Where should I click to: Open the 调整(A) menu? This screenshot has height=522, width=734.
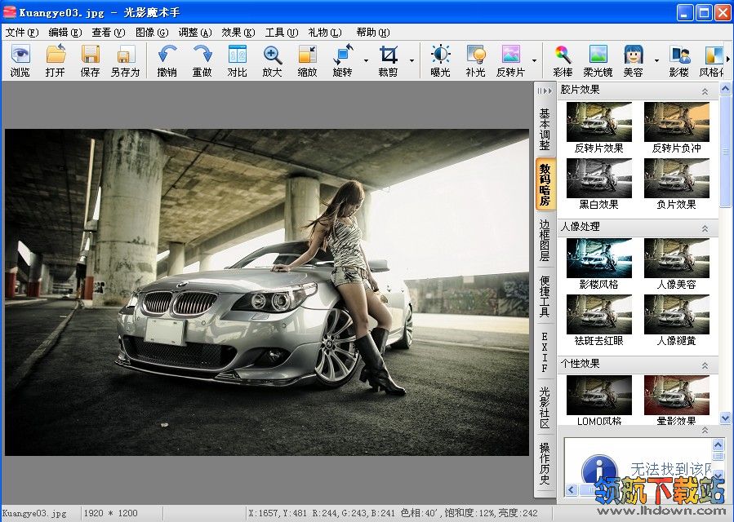195,33
